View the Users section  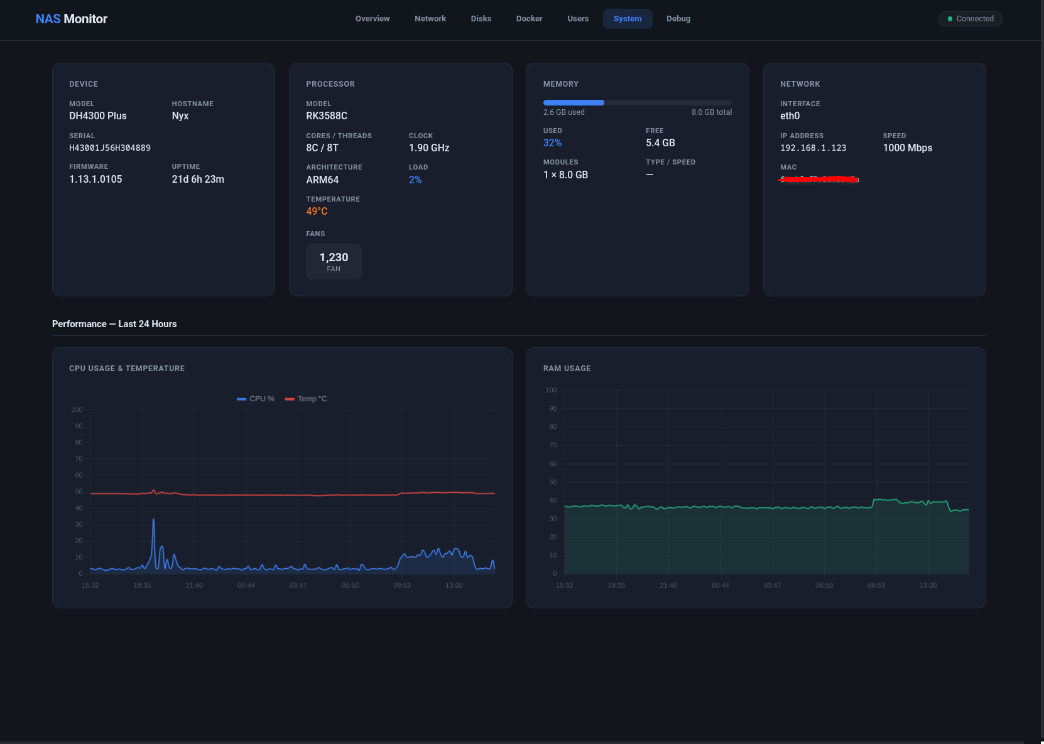[x=578, y=19]
